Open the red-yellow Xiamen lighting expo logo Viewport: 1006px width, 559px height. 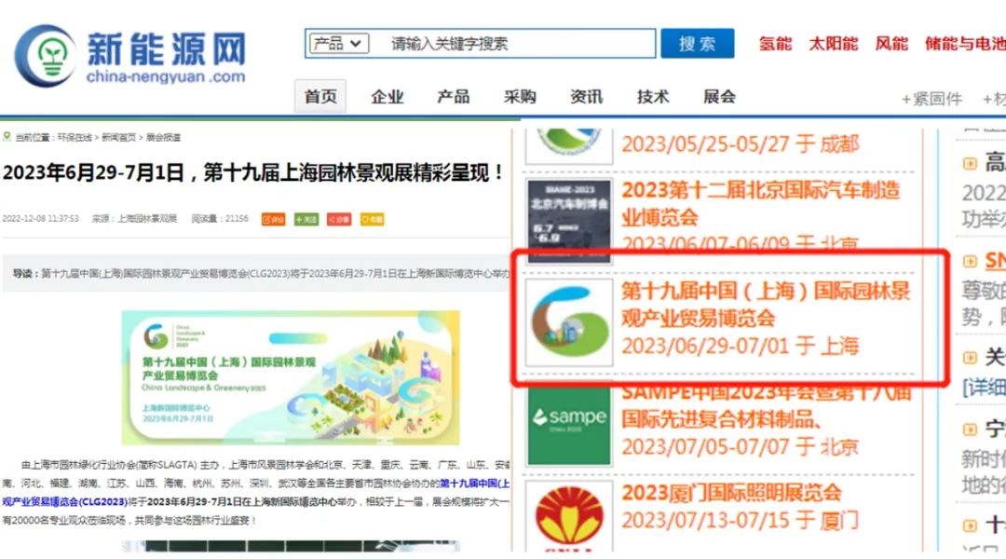[568, 517]
